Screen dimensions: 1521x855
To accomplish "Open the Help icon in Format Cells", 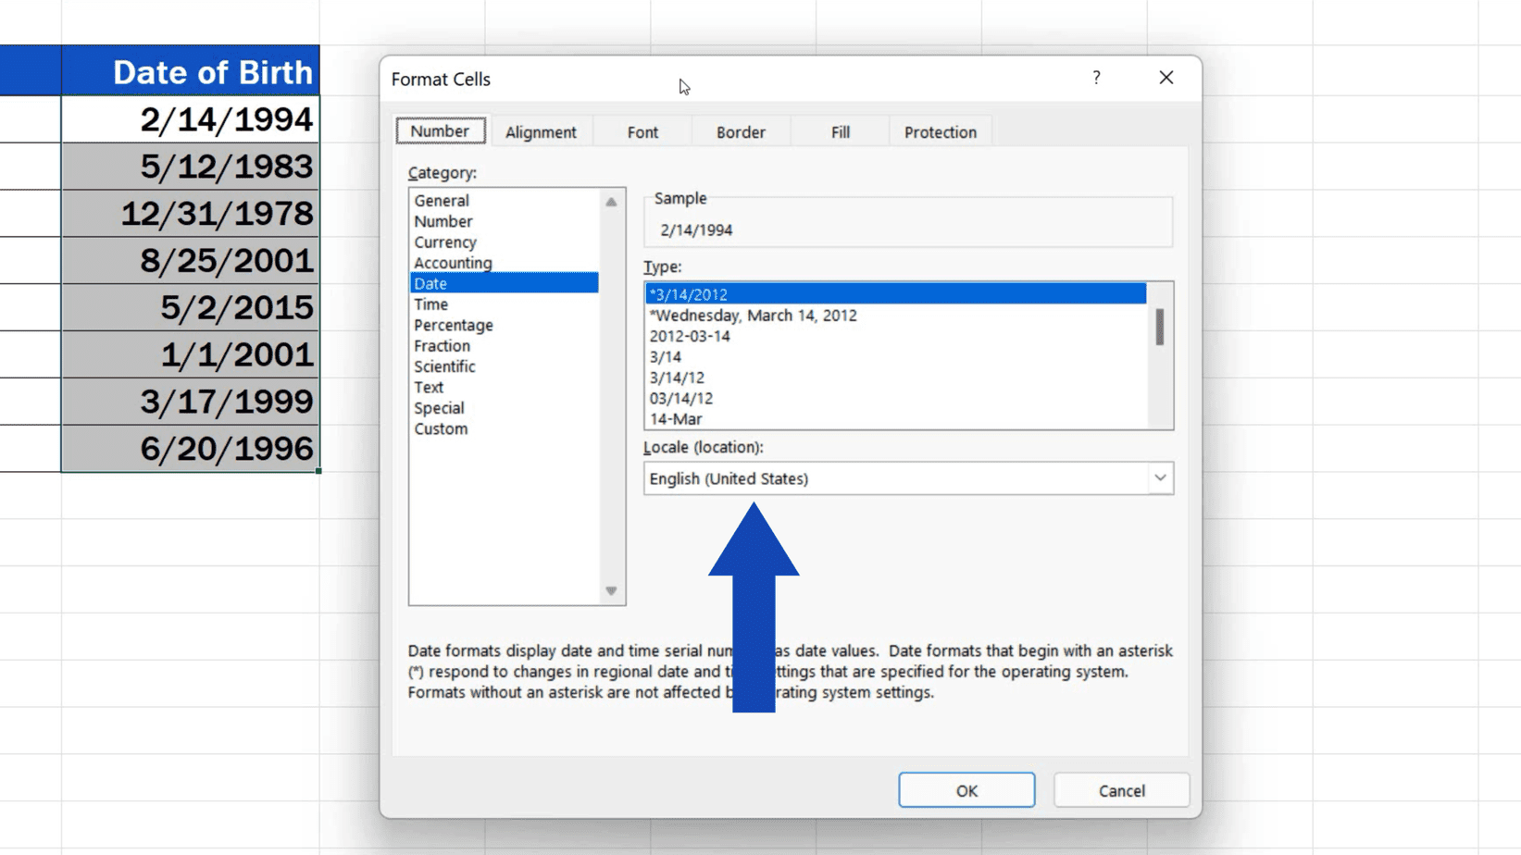I will [x=1096, y=78].
